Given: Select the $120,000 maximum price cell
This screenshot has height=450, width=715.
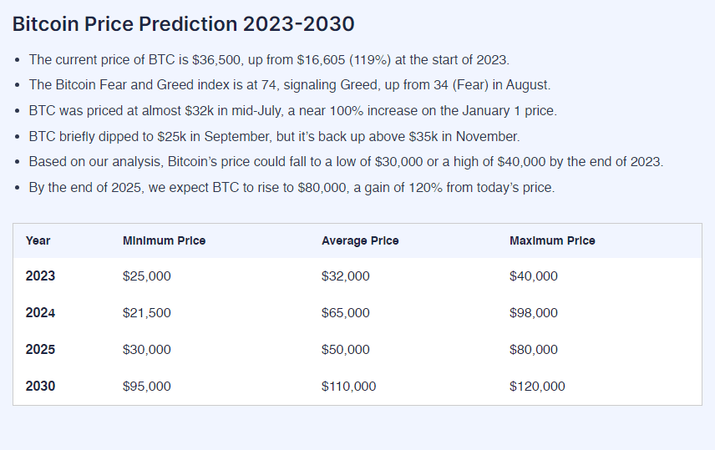Looking at the screenshot, I should 537,386.
